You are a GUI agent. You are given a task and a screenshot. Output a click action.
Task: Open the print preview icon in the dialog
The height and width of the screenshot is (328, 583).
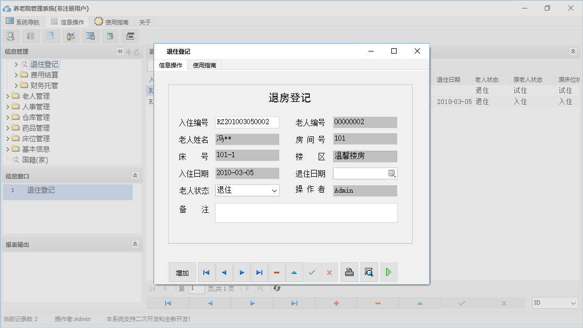369,272
